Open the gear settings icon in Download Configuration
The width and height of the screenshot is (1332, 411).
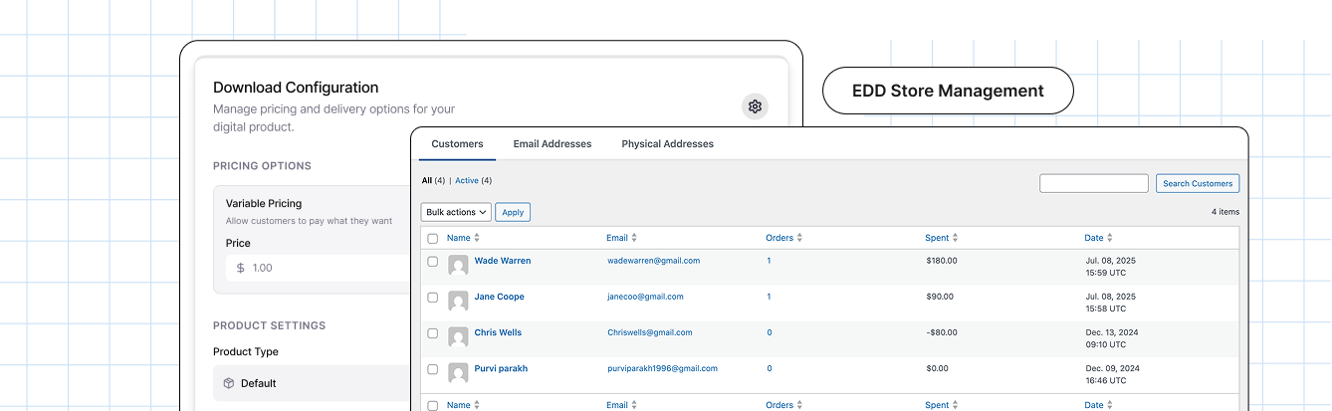(x=755, y=106)
